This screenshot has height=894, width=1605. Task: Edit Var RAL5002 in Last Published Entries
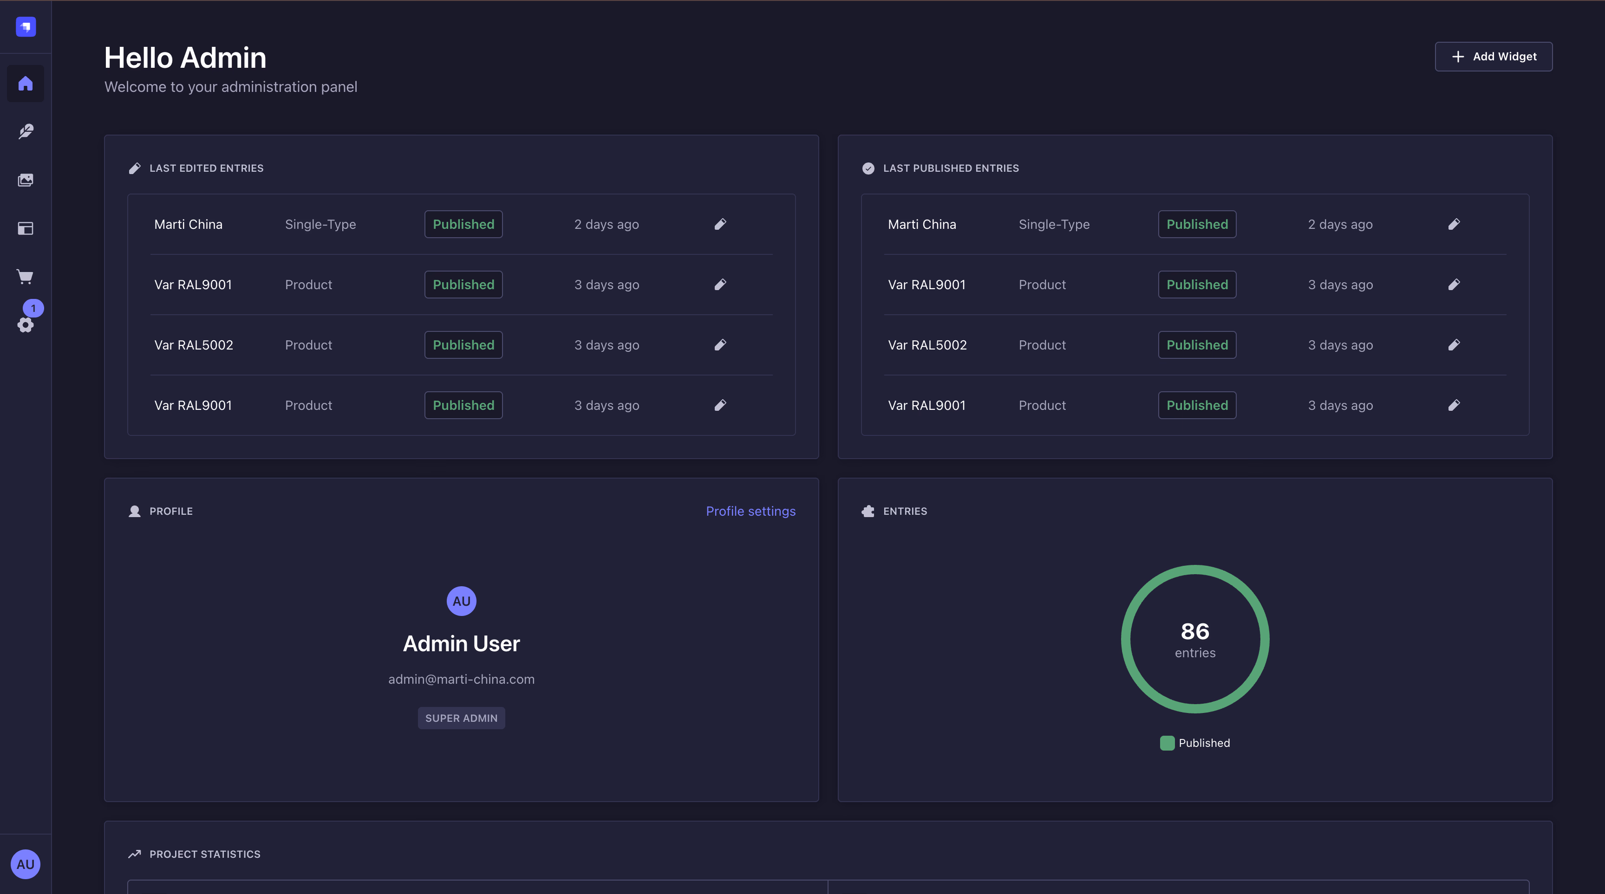[x=1454, y=345]
